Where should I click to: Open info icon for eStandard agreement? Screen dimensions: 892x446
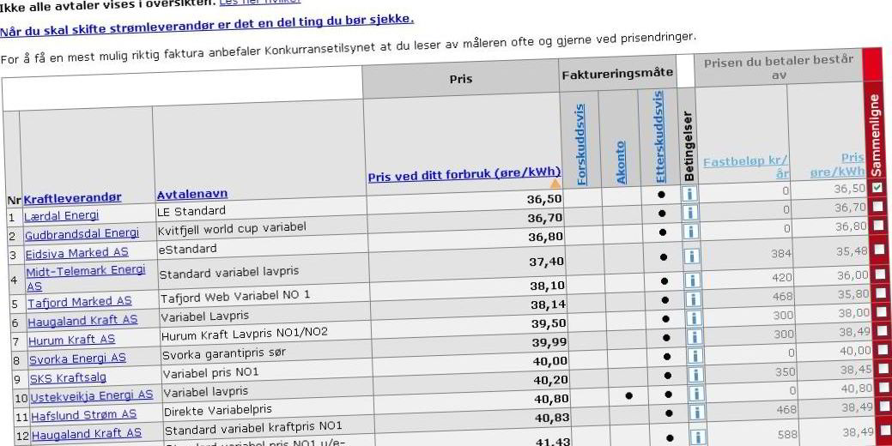point(690,232)
